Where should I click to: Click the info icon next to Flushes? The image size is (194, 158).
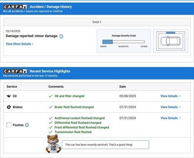pyautogui.click(x=27, y=125)
